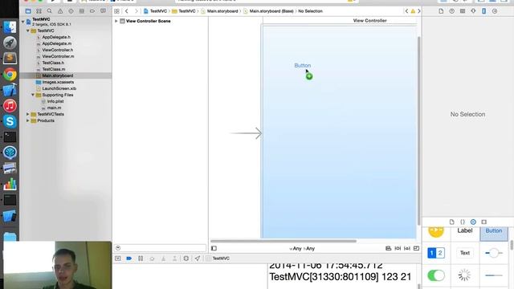Select Info.plist file
This screenshot has width=514, height=289.
55,101
